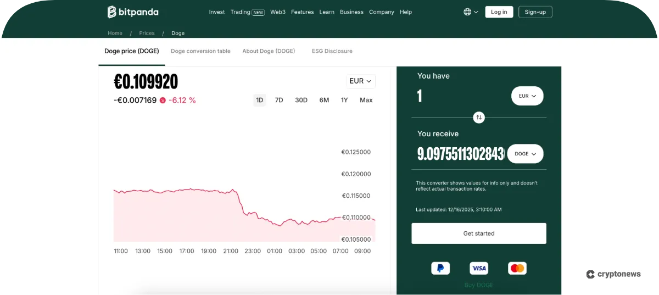Click the swap currencies arrows icon
This screenshot has width=659, height=295.
(479, 117)
